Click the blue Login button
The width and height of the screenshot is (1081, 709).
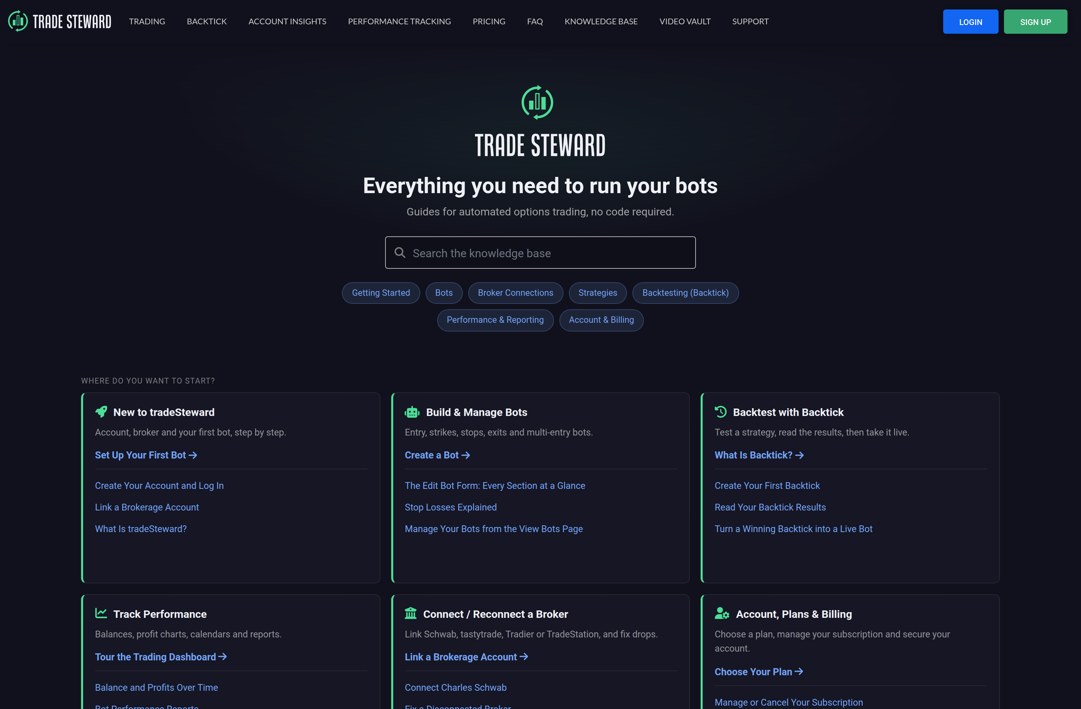click(970, 22)
